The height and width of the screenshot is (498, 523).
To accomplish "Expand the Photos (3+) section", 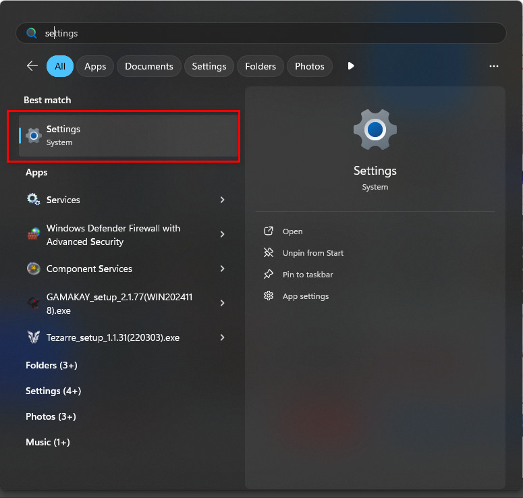I will pos(51,416).
